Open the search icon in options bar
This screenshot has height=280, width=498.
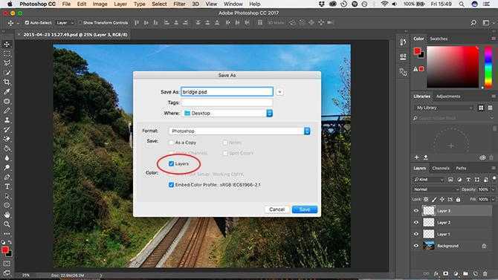[473, 23]
